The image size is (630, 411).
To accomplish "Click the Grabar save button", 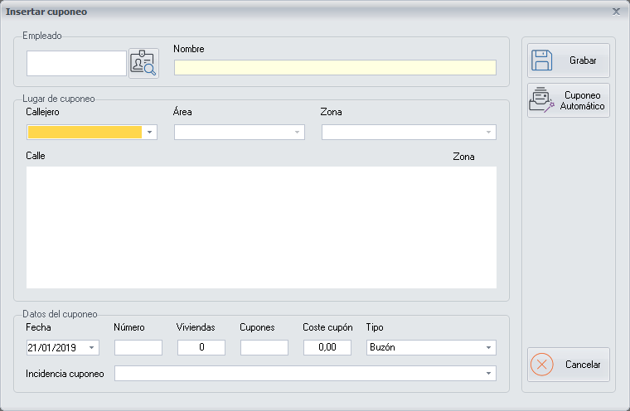I will click(x=568, y=61).
